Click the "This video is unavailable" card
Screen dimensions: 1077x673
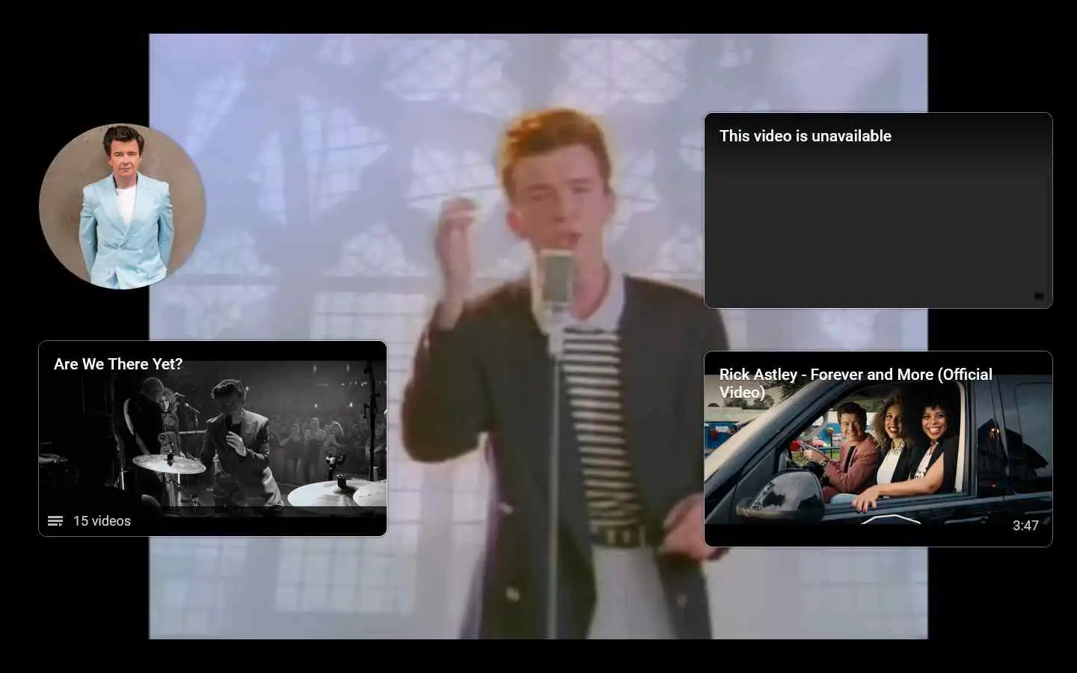point(878,210)
